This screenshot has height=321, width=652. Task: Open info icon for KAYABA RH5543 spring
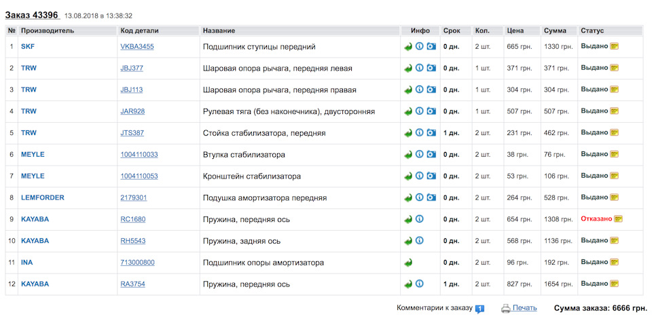tap(419, 241)
